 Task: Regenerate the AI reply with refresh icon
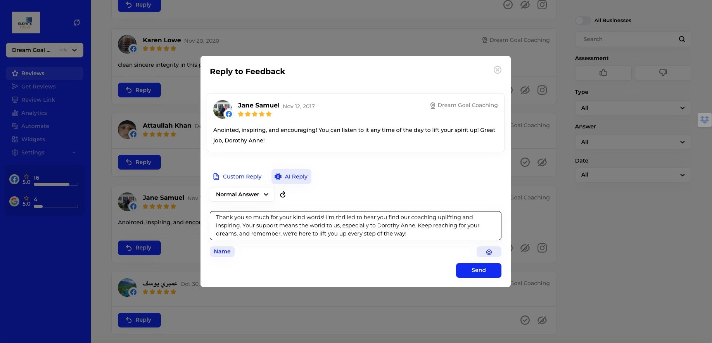pos(283,195)
